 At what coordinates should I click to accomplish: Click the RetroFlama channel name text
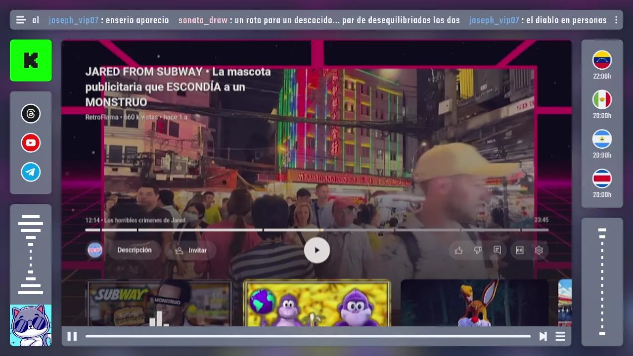(102, 117)
